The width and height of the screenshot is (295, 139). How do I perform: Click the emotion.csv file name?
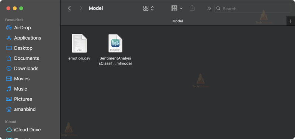tap(79, 58)
